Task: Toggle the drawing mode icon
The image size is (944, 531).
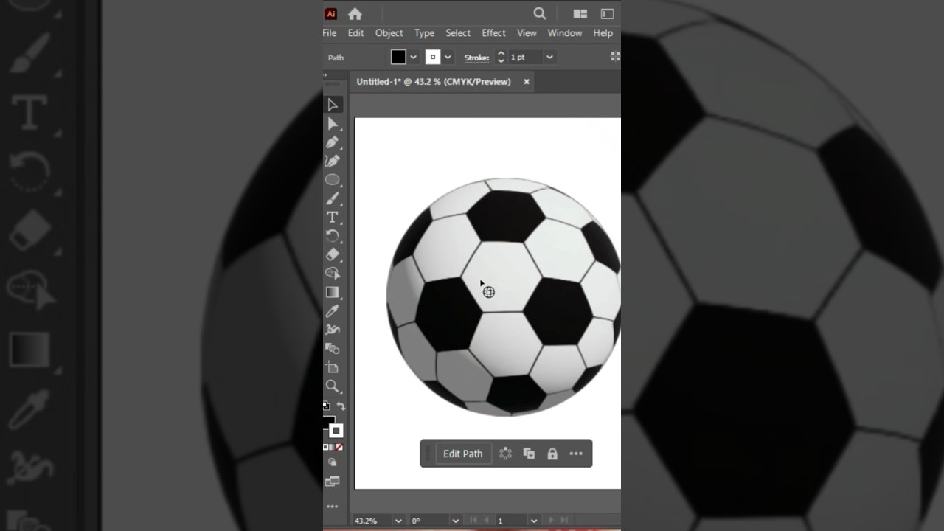Action: click(333, 462)
